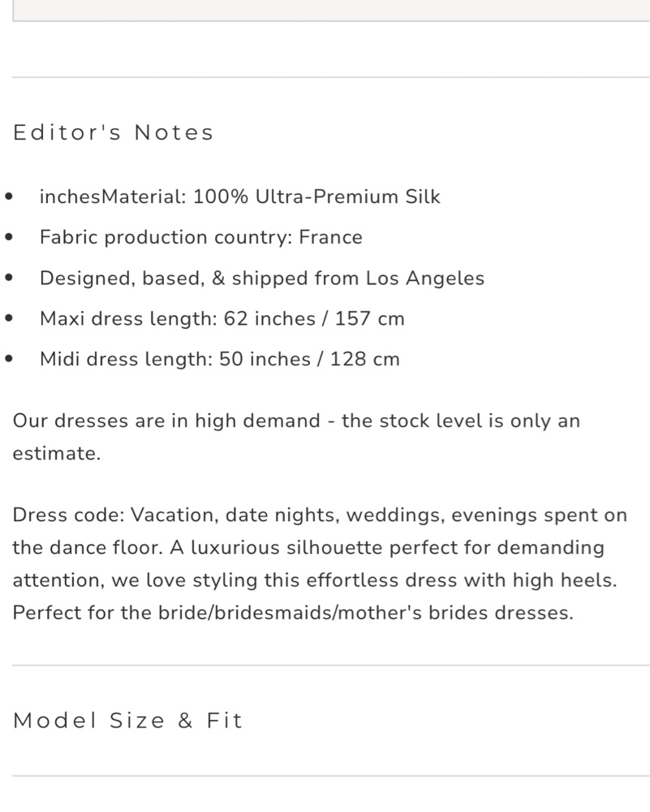Image resolution: width=650 pixels, height=812 pixels.
Task: Select the '157 cm' measurement
Action: tap(369, 318)
